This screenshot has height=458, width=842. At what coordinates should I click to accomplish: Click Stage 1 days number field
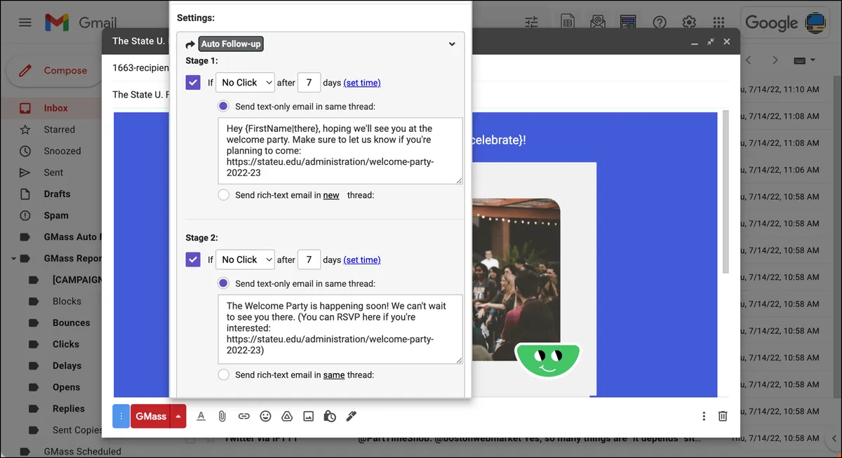point(309,83)
